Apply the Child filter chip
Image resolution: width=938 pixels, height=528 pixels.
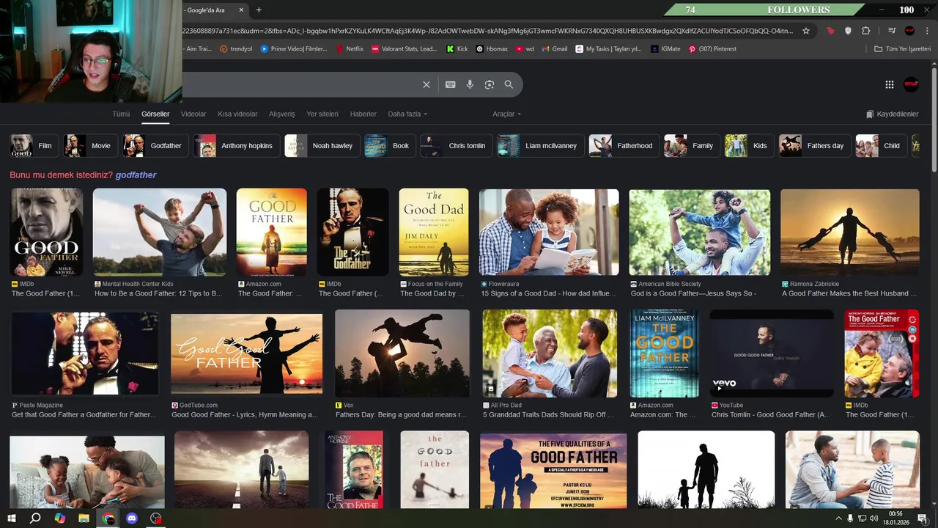coord(881,146)
